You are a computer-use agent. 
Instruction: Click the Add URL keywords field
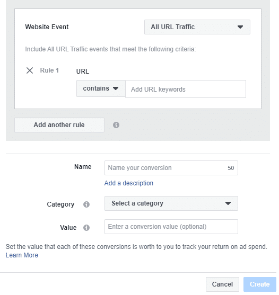click(186, 89)
